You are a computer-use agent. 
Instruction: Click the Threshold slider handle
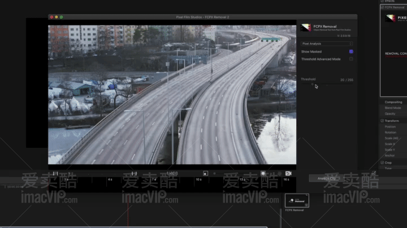click(312, 84)
